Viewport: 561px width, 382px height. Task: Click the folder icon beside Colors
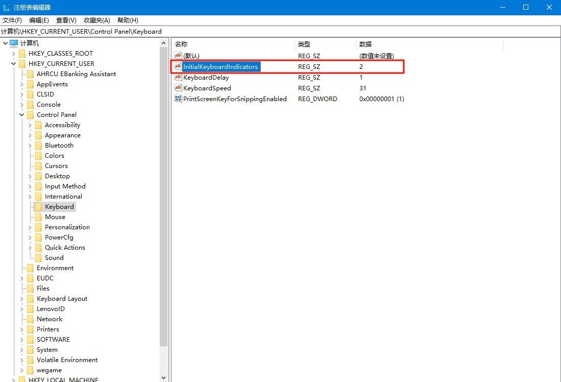coord(39,156)
